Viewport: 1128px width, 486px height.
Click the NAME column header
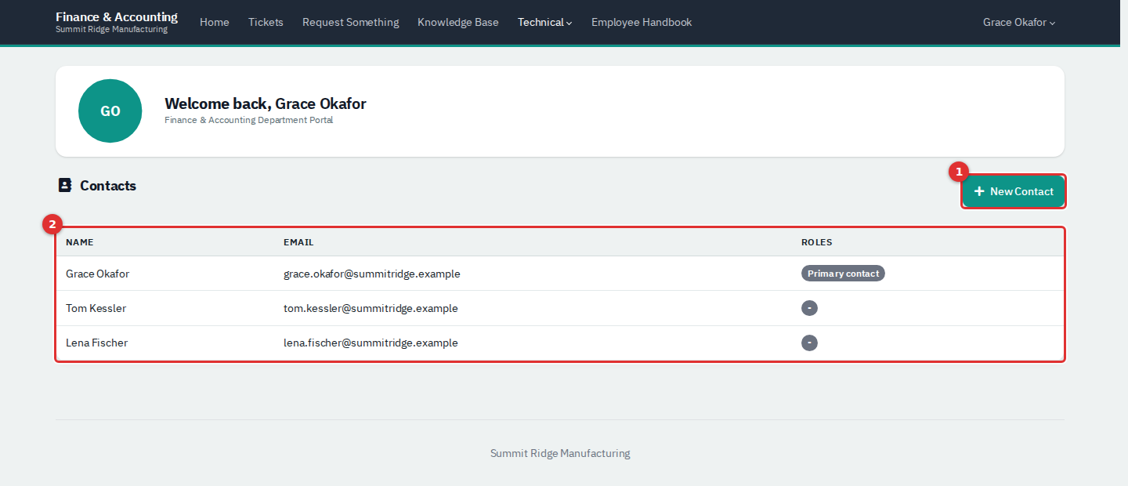(x=80, y=242)
